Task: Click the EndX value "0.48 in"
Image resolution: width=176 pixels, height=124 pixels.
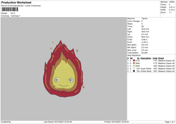Action: point(144,39)
